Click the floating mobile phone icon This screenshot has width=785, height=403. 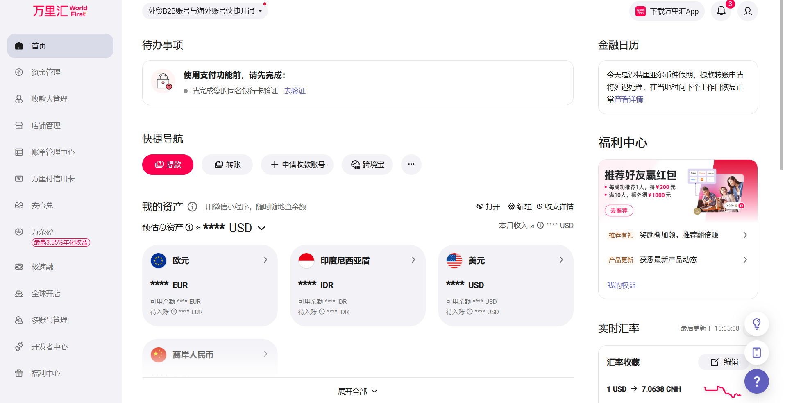[x=756, y=353]
